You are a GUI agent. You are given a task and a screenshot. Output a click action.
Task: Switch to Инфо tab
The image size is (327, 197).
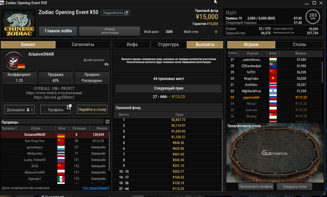[x=132, y=45]
